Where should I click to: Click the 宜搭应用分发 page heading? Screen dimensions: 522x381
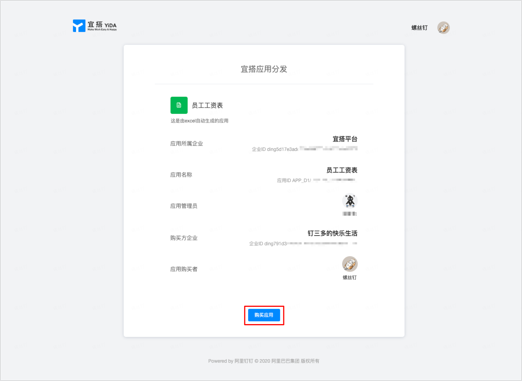tap(264, 69)
